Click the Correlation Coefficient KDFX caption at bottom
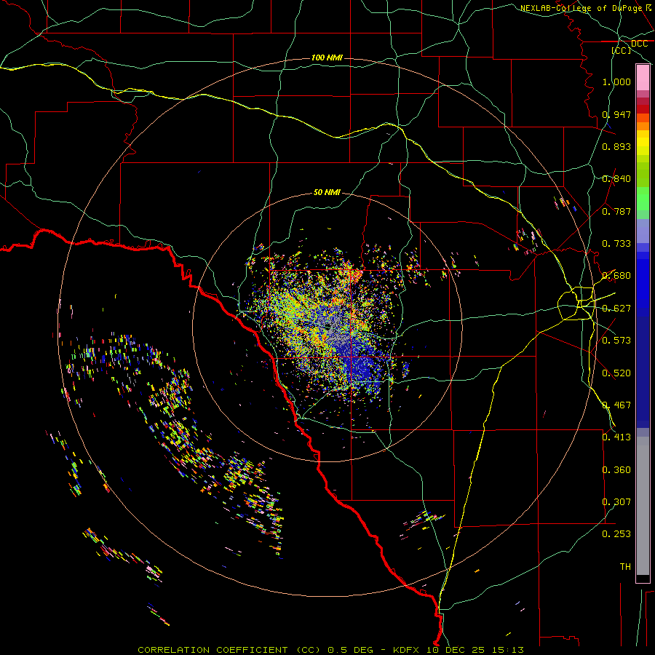 click(x=330, y=650)
